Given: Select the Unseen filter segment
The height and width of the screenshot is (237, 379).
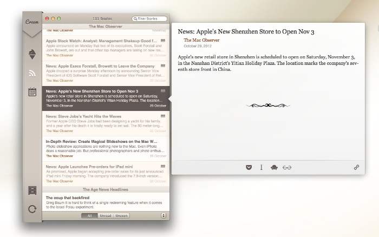Looking at the screenshot, I should tap(122, 215).
